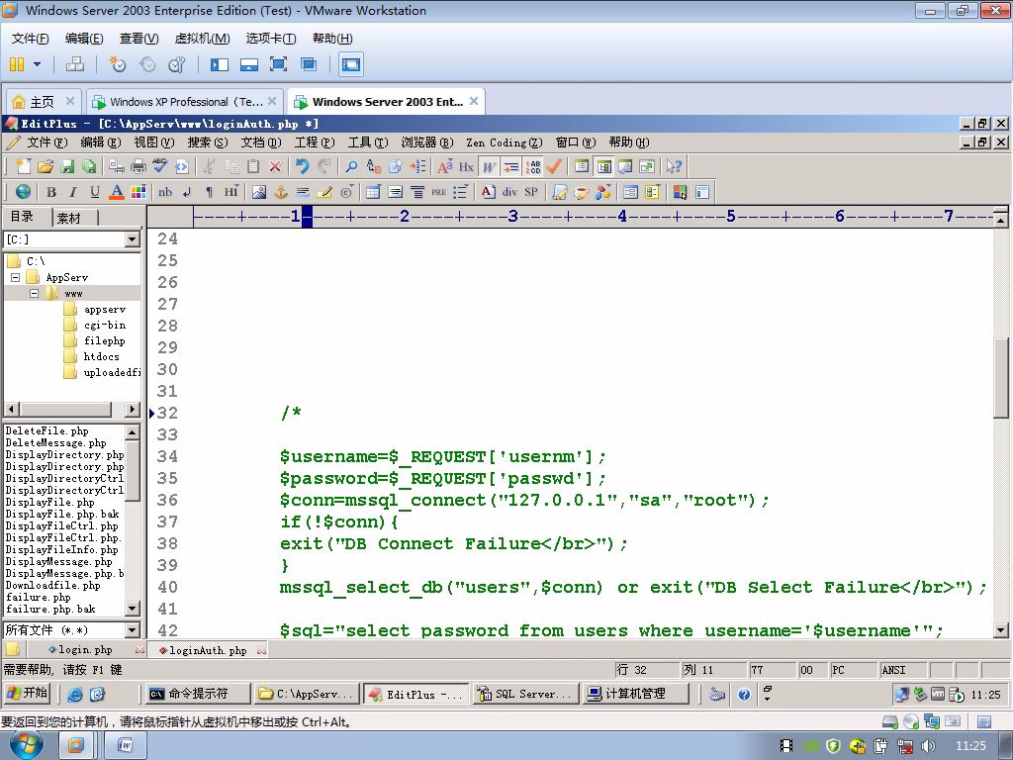Screen dimensions: 1013x760
Task: Click the Save All icon
Action: 89,166
